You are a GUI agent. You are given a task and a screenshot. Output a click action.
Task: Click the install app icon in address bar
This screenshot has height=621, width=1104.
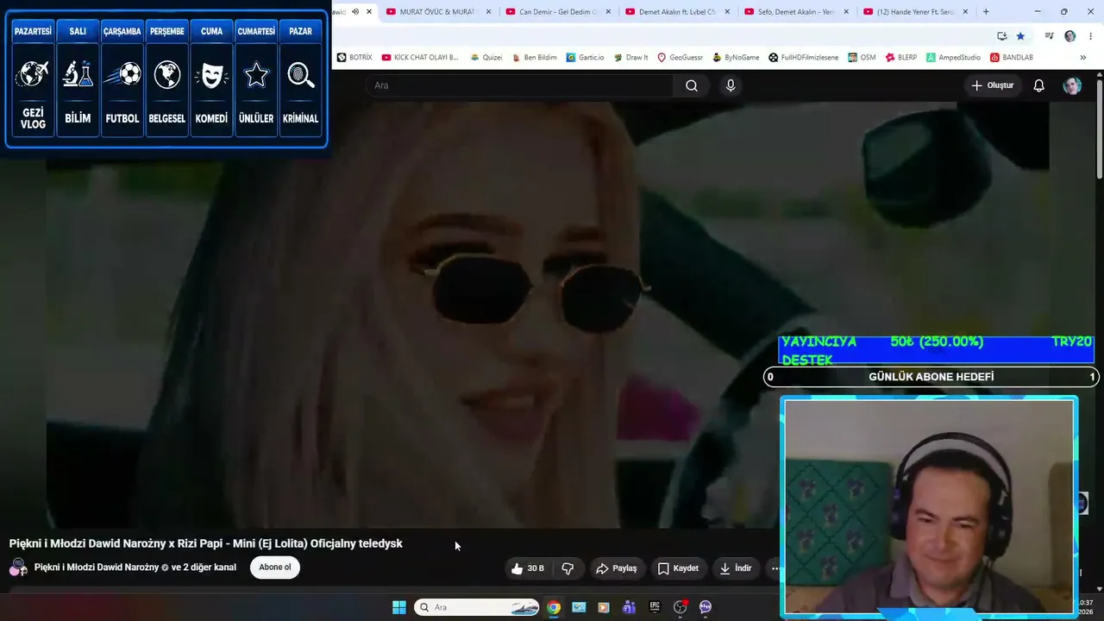pyautogui.click(x=1001, y=36)
